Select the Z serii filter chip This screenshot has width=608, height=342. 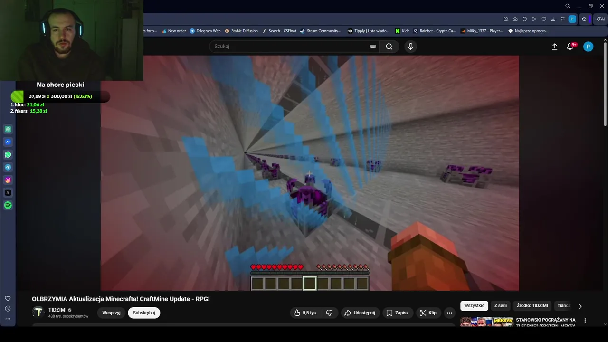click(x=500, y=306)
